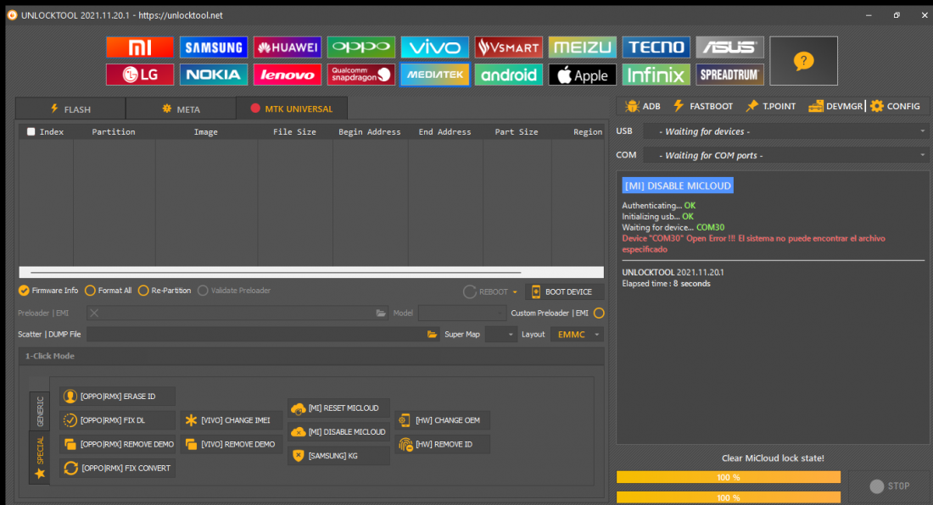Open the Vsmart brand section
The image size is (933, 505).
tap(509, 47)
